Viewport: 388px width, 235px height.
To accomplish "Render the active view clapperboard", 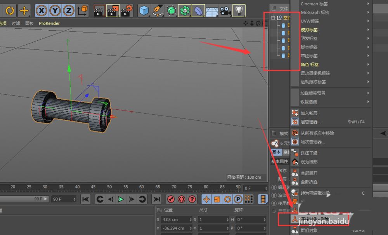I will (x=99, y=10).
